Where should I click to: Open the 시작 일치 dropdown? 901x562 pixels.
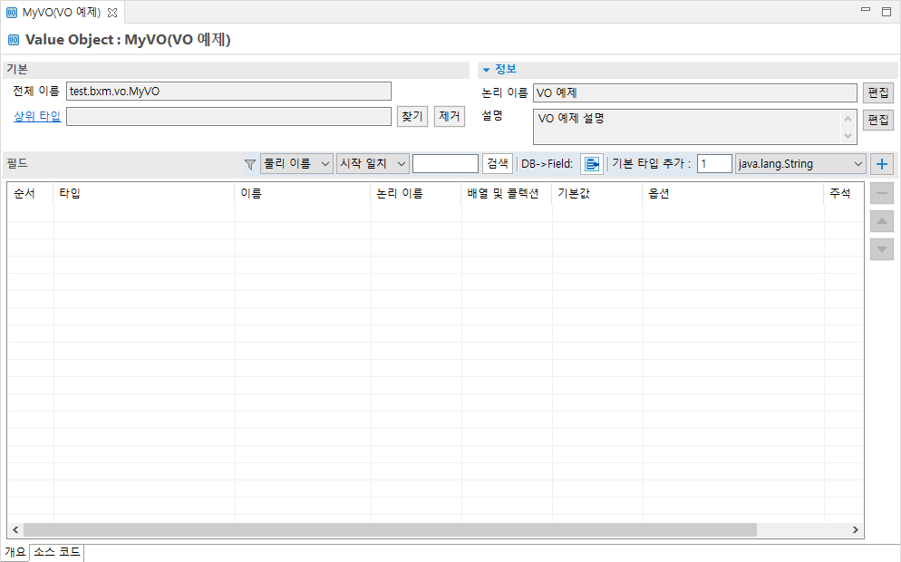373,164
